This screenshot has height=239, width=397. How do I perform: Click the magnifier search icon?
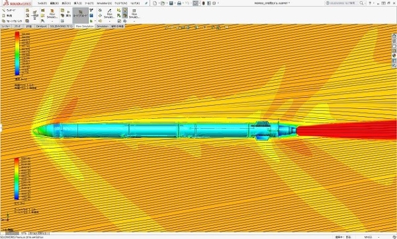(x=361, y=3)
